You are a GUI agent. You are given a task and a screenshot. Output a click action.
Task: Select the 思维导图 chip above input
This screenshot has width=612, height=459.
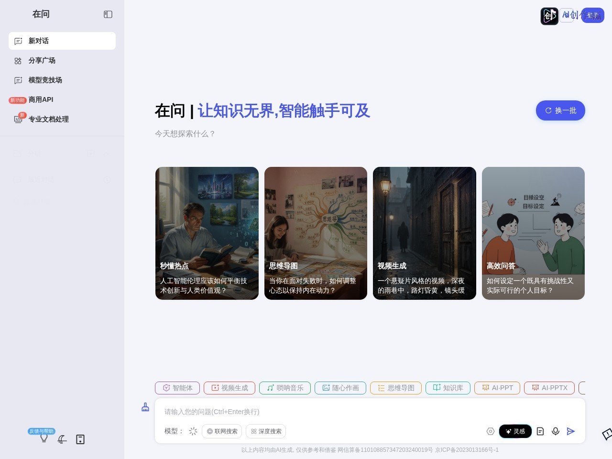[396, 388]
